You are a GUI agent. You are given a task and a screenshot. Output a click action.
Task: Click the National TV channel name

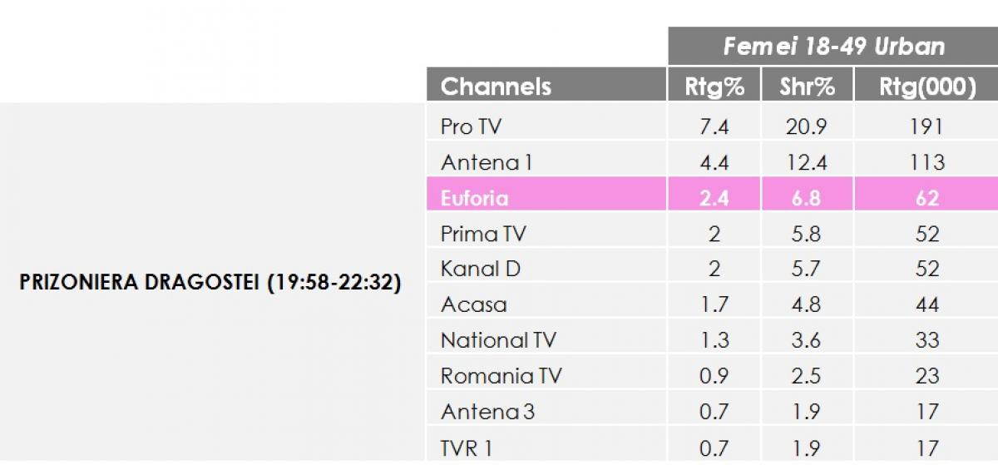(x=498, y=340)
